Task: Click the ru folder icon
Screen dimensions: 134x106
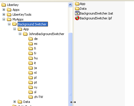Action: 31,87
